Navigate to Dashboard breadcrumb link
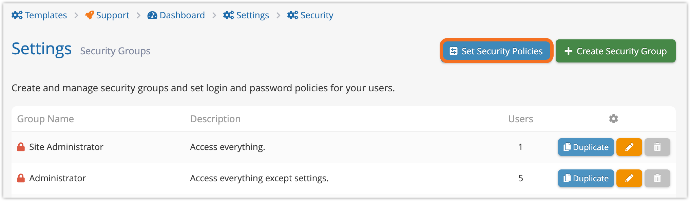 tap(182, 15)
